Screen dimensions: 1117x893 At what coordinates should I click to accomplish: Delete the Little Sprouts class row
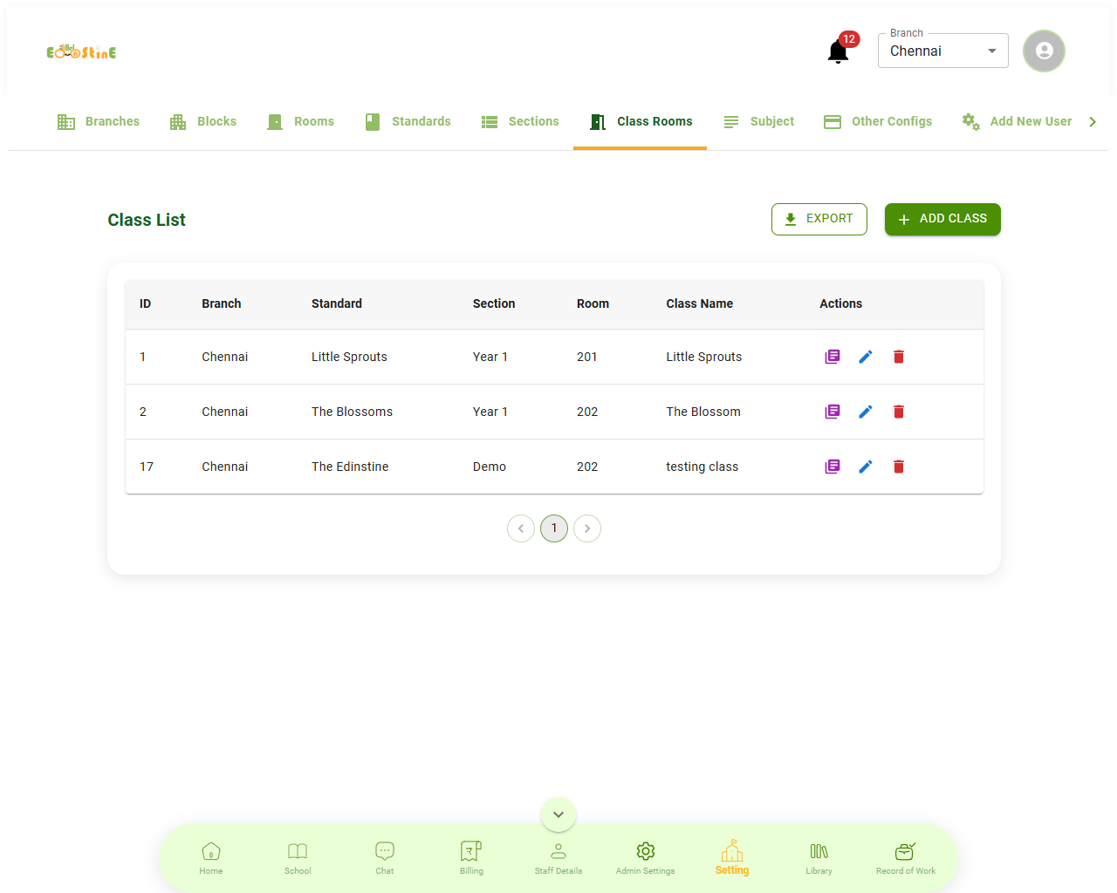click(899, 357)
